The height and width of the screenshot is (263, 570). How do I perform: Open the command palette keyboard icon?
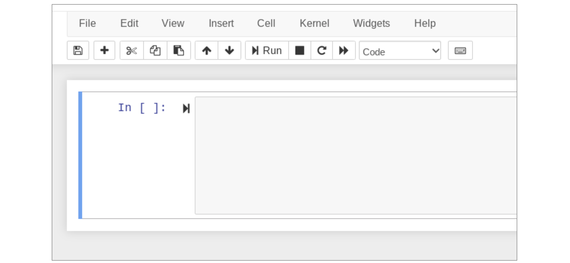click(460, 50)
